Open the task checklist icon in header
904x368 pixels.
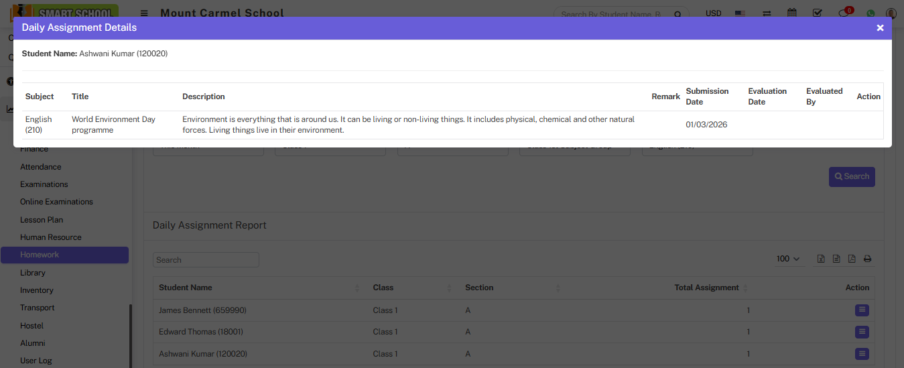817,13
